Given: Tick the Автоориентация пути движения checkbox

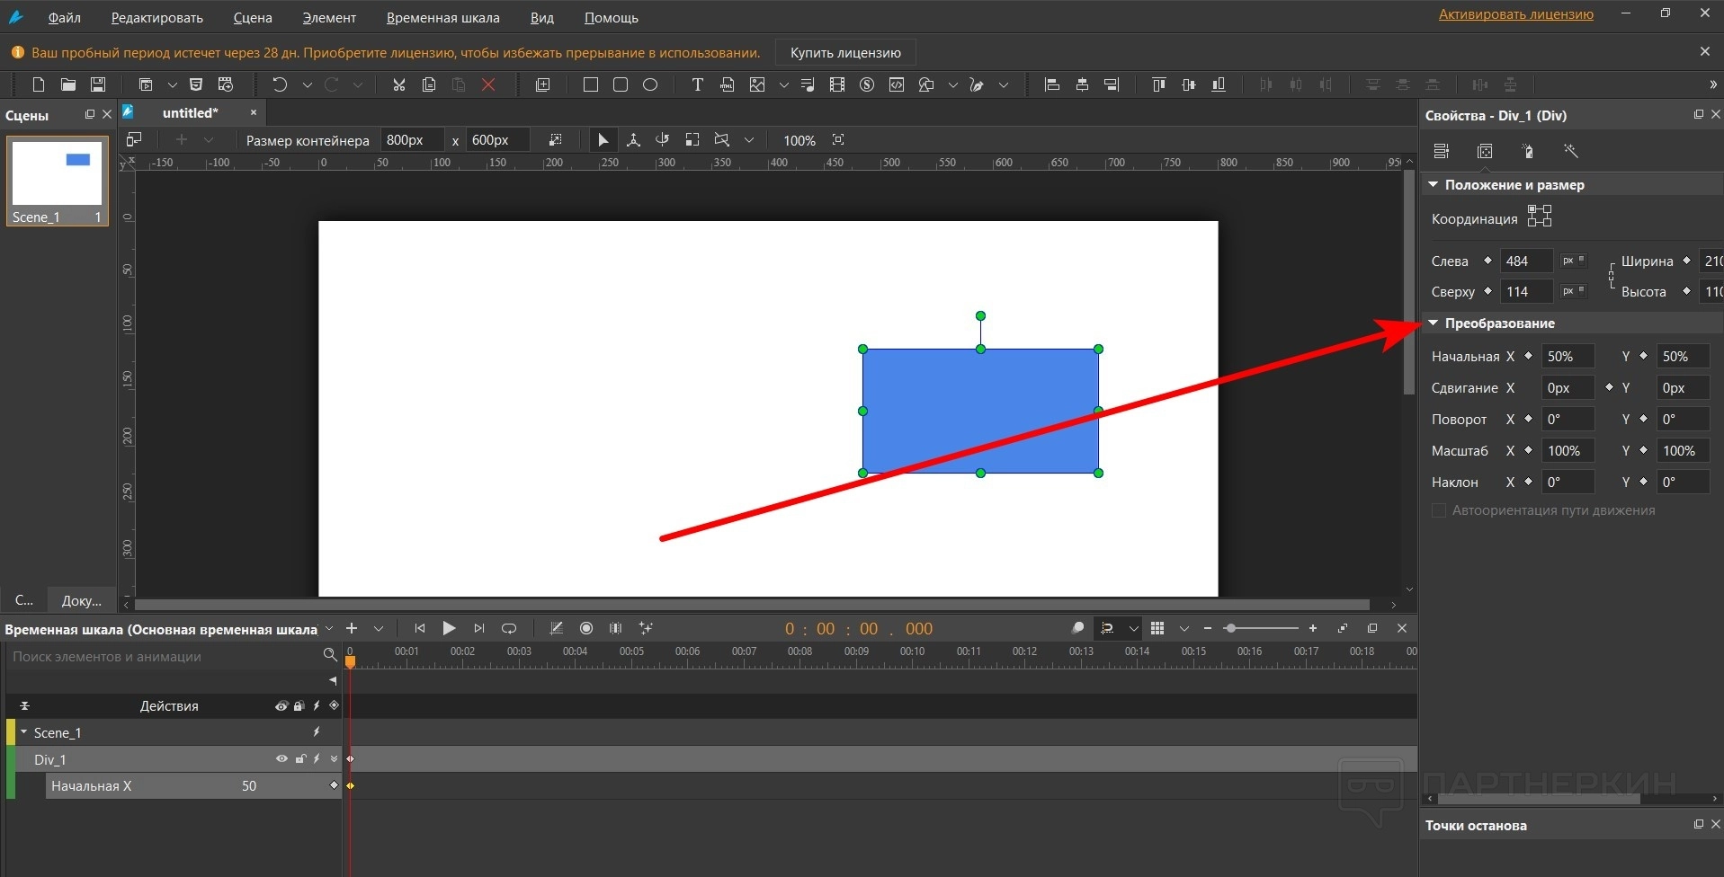Looking at the screenshot, I should [1439, 510].
